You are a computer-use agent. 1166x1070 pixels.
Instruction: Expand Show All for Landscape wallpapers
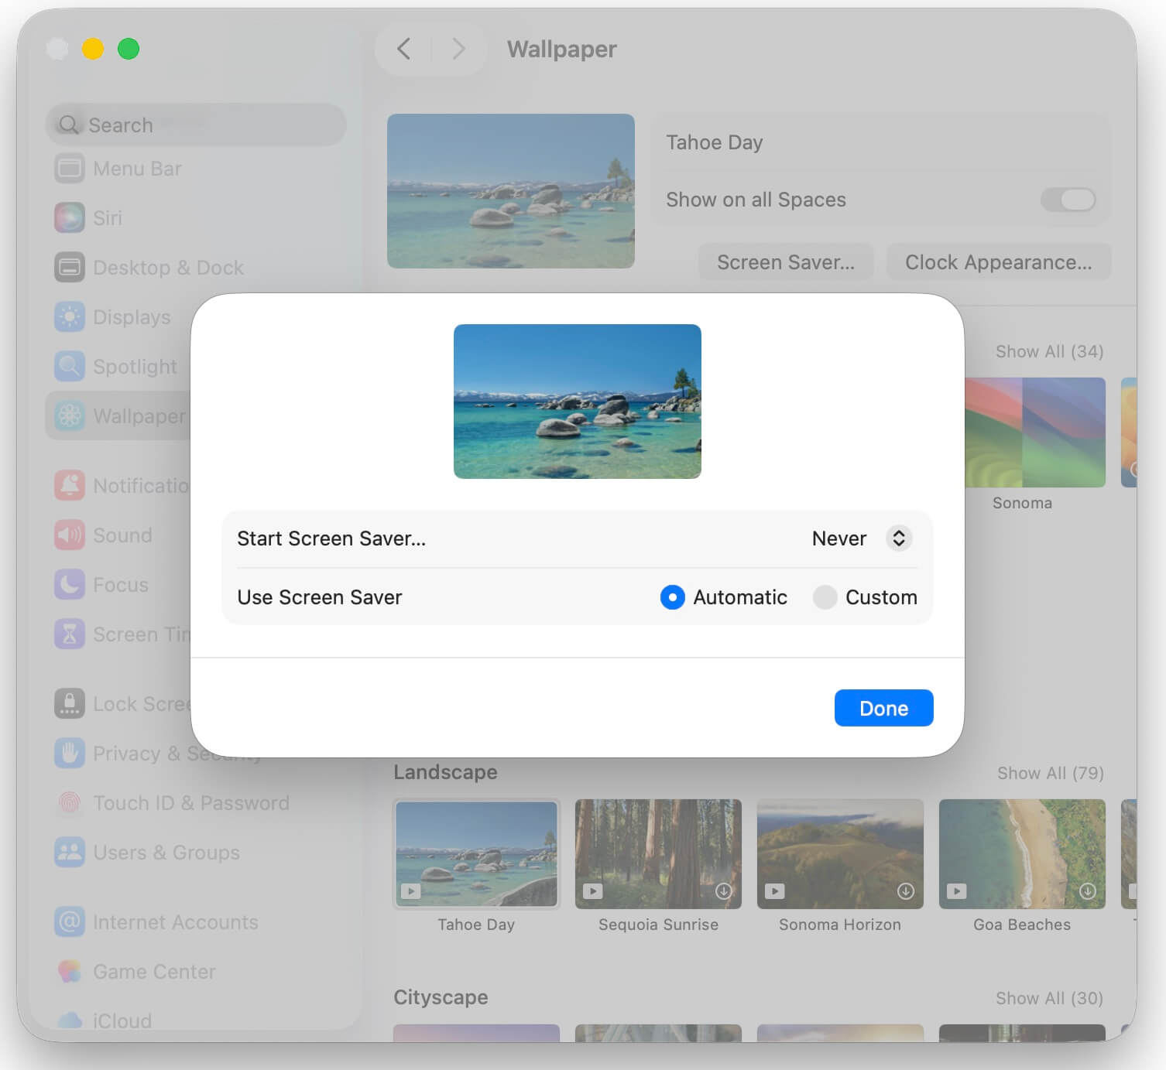(x=1050, y=772)
